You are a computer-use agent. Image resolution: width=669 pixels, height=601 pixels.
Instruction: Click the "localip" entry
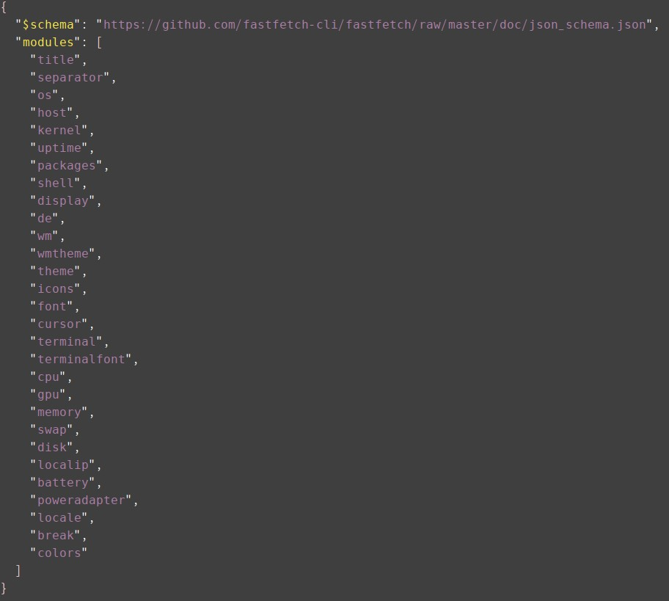[x=63, y=465]
